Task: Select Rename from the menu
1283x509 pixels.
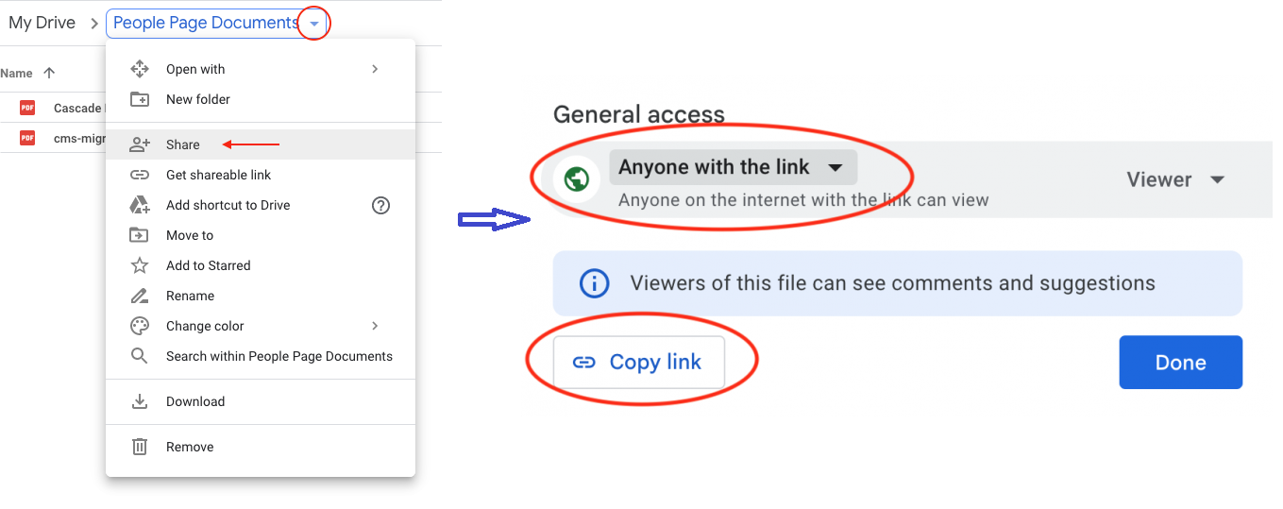Action: [261, 296]
